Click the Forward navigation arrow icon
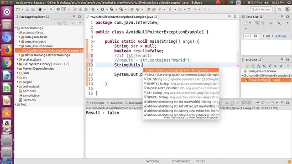Image resolution: width=292 pixels, height=164 pixels. coord(204,9)
